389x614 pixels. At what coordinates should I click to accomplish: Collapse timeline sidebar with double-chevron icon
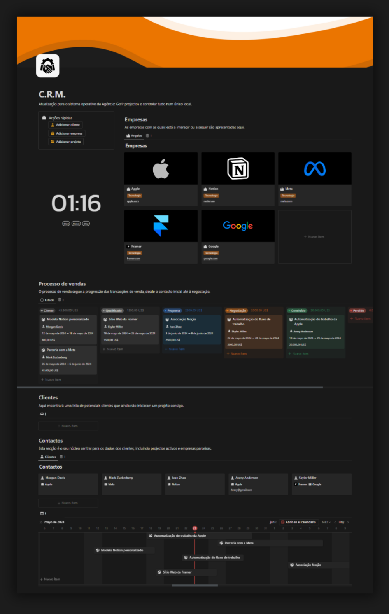41,522
